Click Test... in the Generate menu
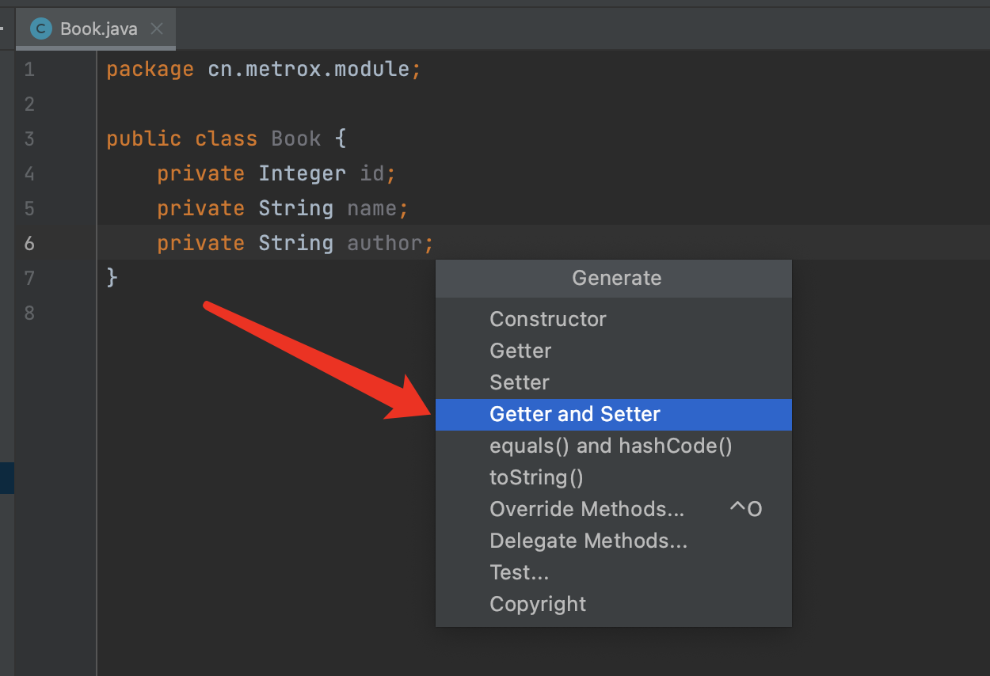Screen dimensions: 990x676 click(x=519, y=572)
